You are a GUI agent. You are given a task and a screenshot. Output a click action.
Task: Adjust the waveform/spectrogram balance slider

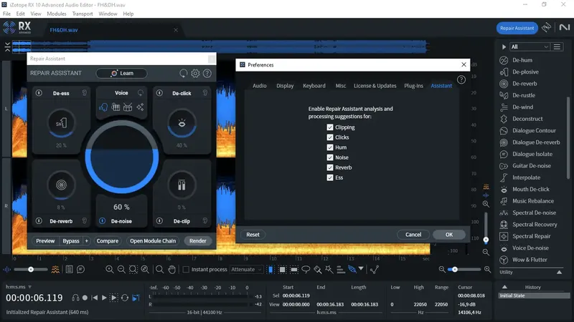tap(31, 270)
